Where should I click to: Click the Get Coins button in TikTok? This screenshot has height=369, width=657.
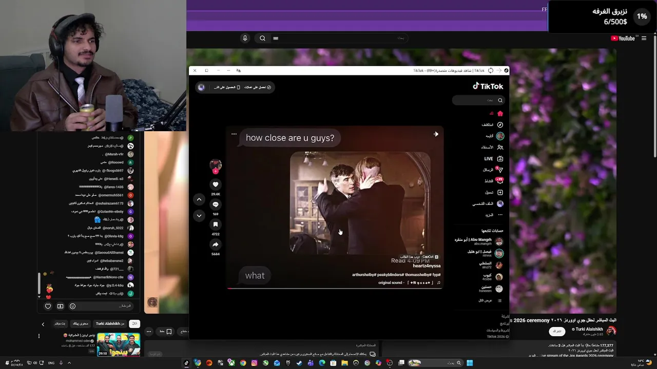(257, 87)
